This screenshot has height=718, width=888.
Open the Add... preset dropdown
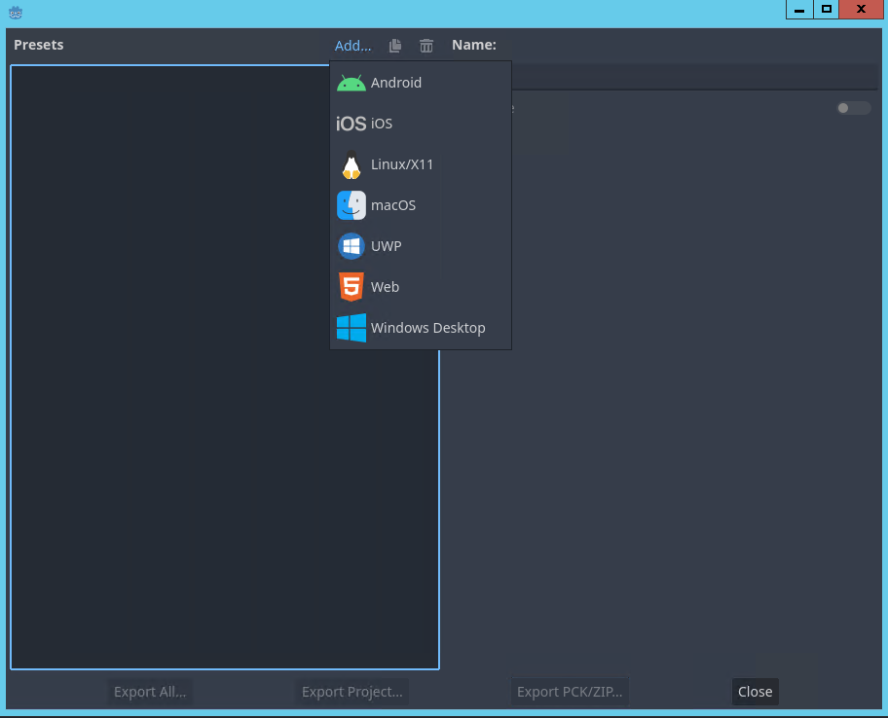click(352, 46)
